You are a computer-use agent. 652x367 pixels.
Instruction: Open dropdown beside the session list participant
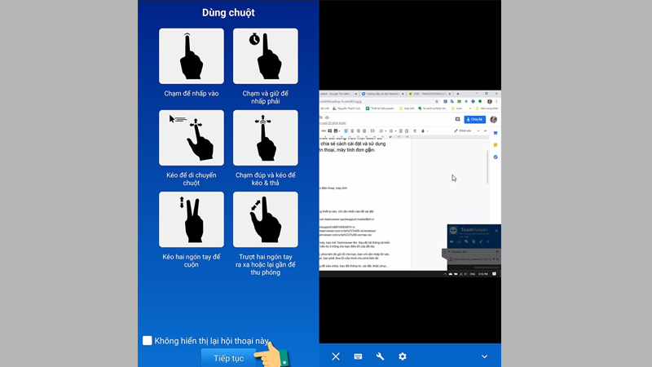pos(494,259)
